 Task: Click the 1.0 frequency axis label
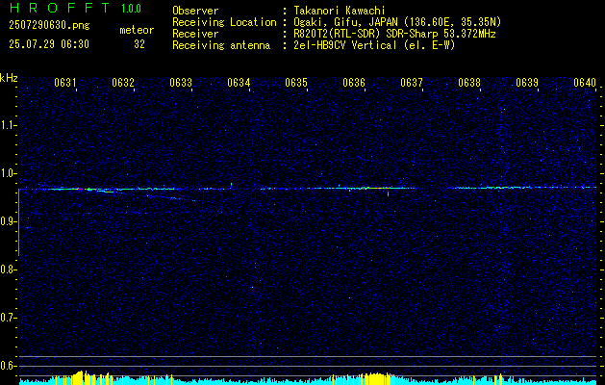click(8, 173)
